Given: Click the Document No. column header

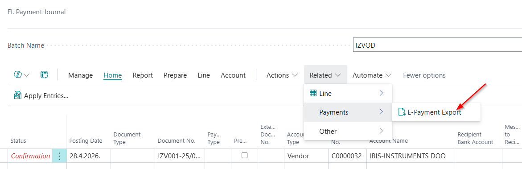Looking at the screenshot, I should (x=177, y=140).
